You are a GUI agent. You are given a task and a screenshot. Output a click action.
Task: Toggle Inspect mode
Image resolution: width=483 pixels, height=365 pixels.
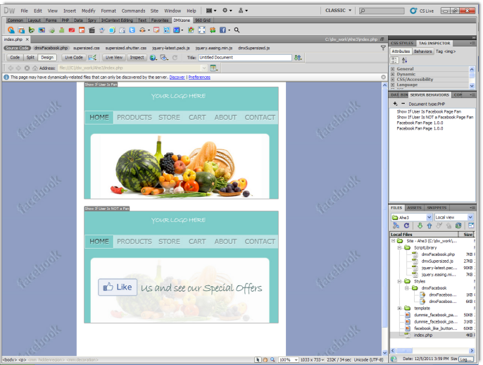[137, 57]
